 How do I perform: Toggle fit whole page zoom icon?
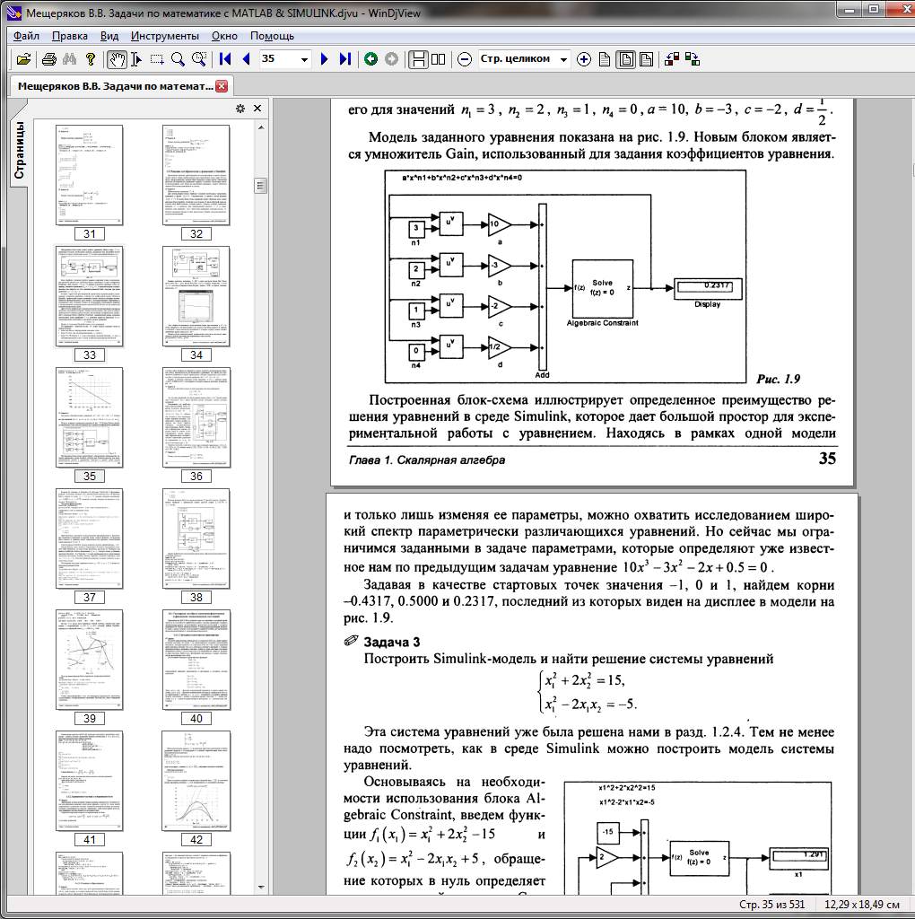625,59
